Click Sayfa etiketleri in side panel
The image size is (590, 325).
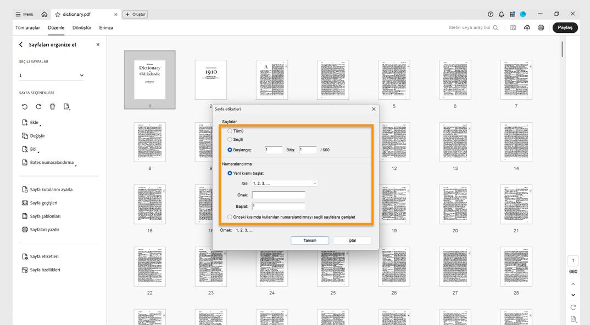tap(40, 256)
